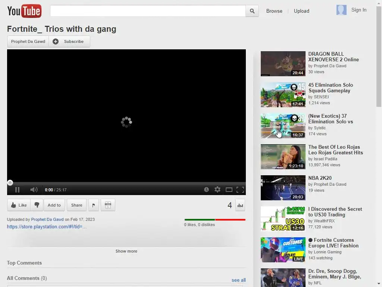Viewport: 382px width, 287px height.
Task: Click the YouTube logo
Action: point(24,11)
